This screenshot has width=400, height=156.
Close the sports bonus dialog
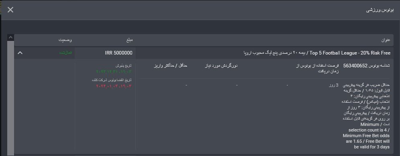coord(10,10)
